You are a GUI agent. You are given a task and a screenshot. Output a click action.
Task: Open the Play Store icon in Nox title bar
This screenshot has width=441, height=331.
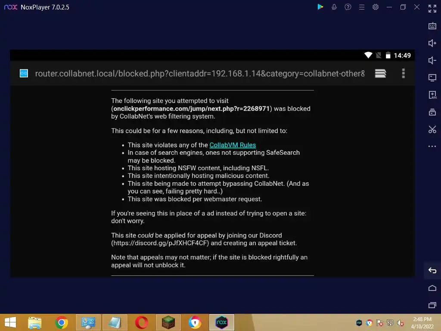point(320,7)
